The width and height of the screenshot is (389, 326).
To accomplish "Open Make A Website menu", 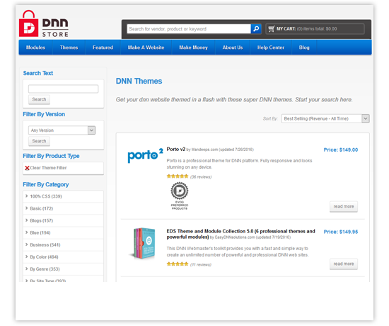I will pos(146,47).
